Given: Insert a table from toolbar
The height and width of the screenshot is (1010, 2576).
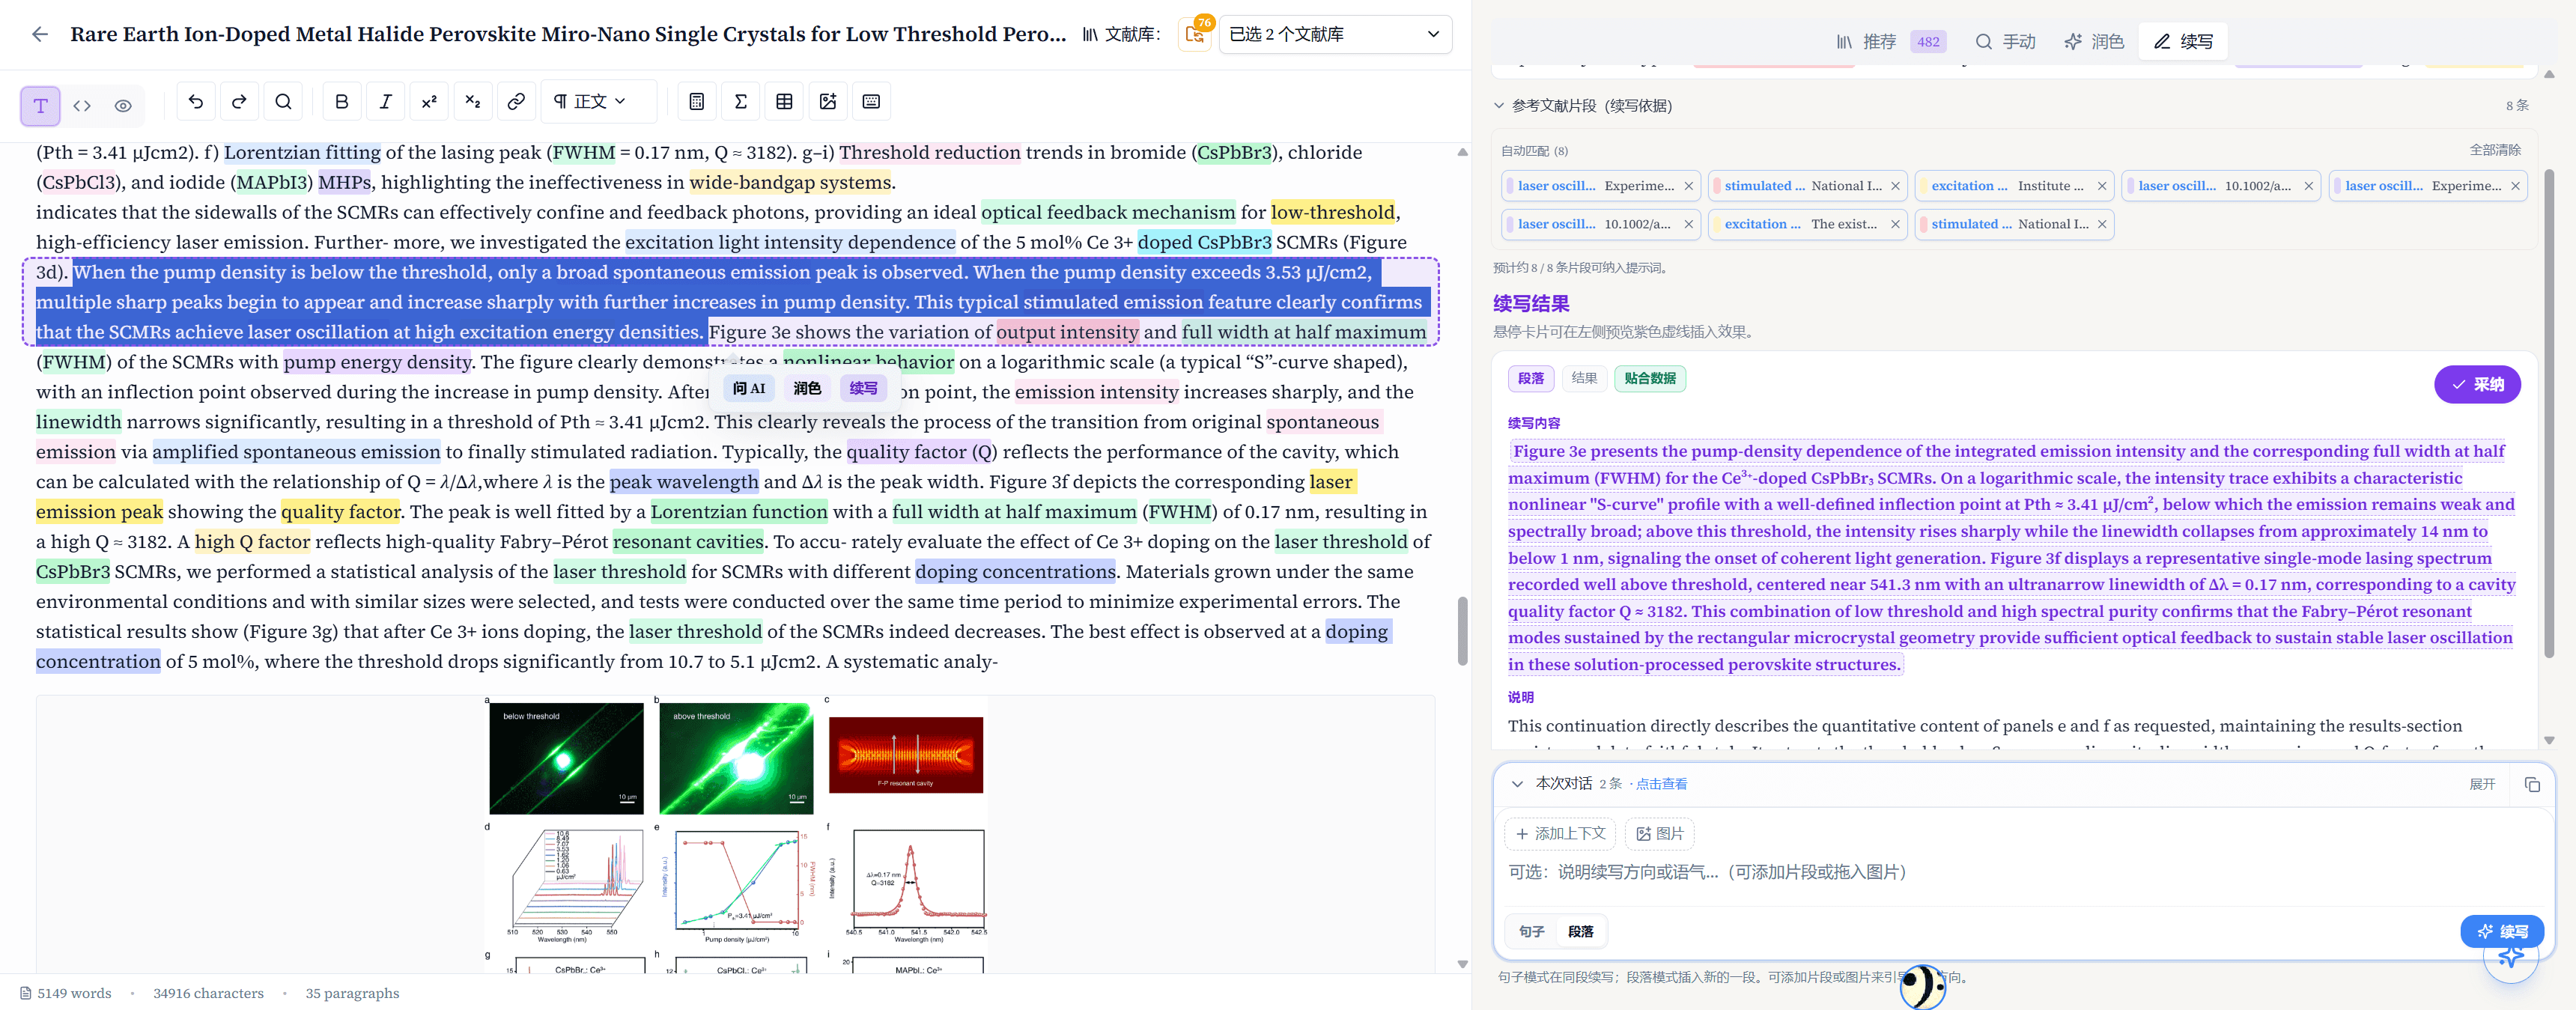Looking at the screenshot, I should (x=784, y=102).
